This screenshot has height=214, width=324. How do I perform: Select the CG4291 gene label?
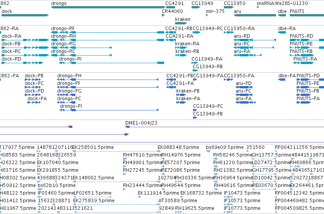pos(174,3)
